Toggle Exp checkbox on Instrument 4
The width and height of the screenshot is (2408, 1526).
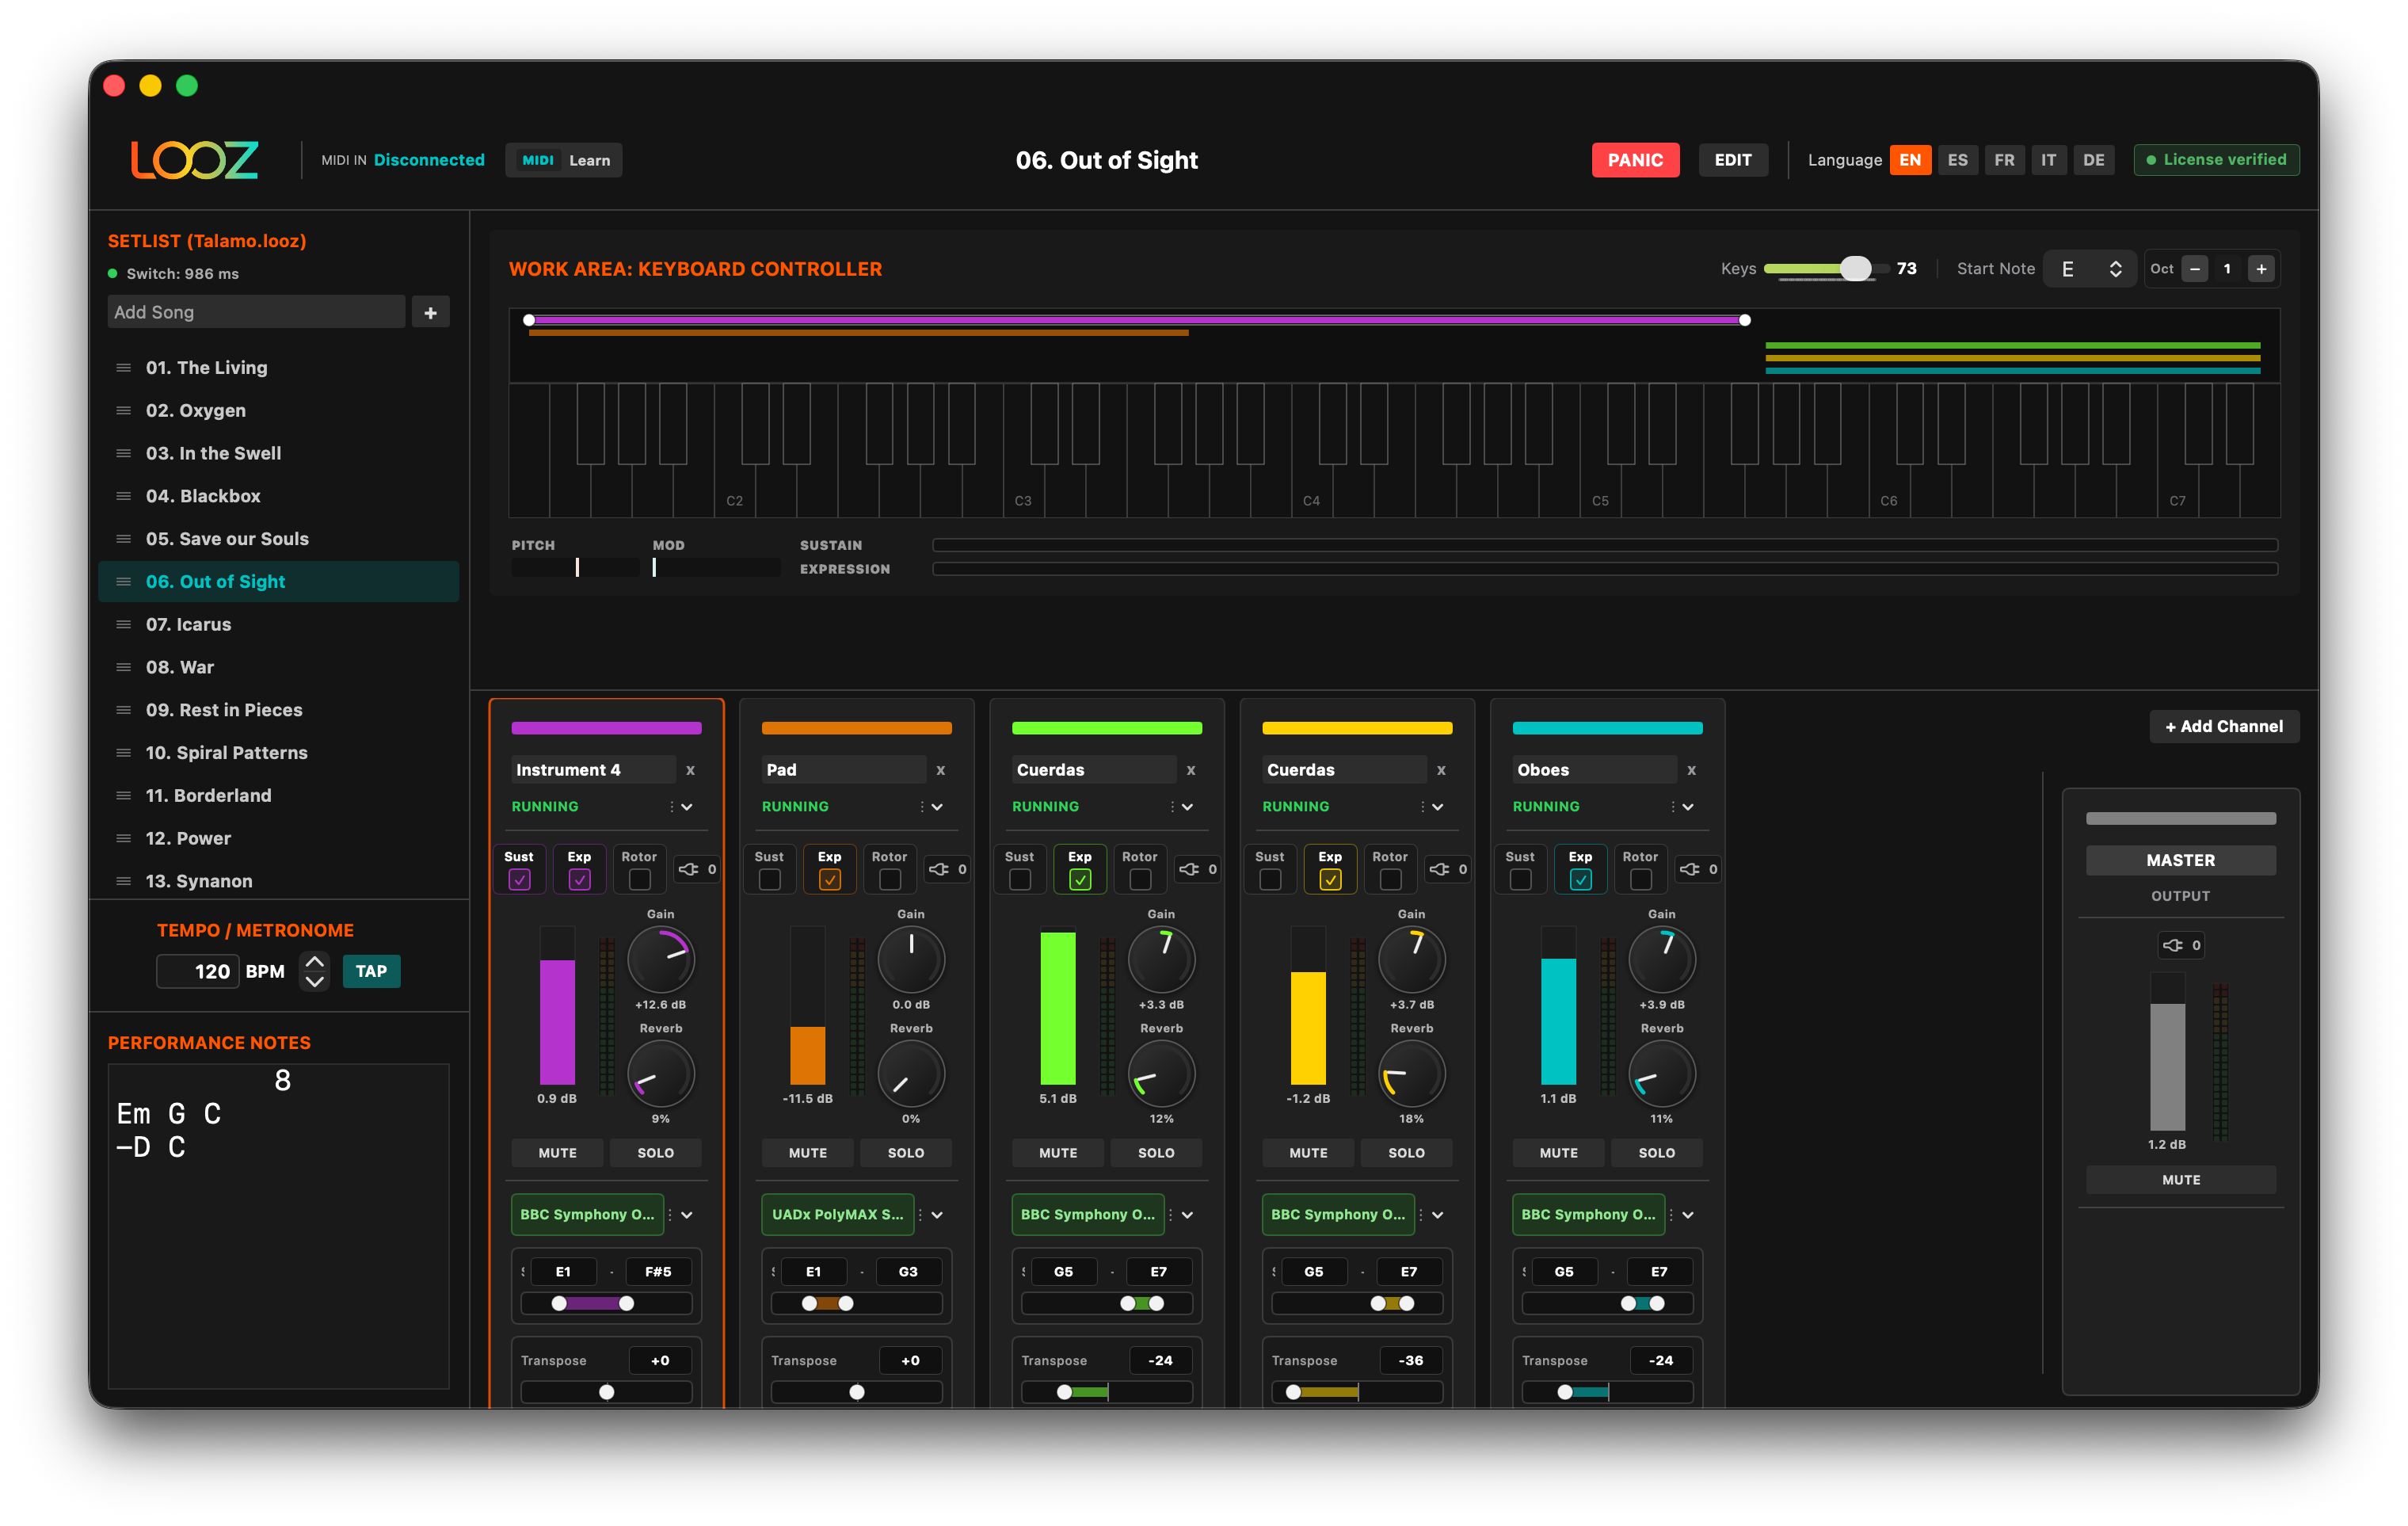579,880
